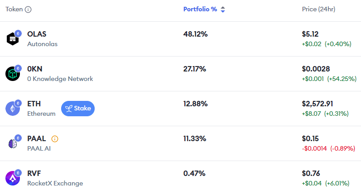Click the Price (24hr) column header
Screen dimensions: 361x190
(318, 9)
